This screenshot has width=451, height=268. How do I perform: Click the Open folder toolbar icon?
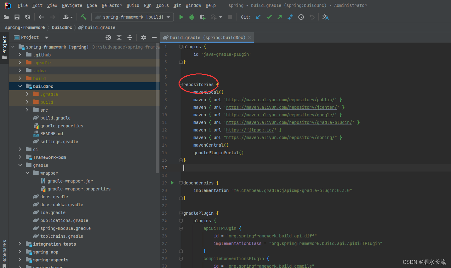coord(6,17)
